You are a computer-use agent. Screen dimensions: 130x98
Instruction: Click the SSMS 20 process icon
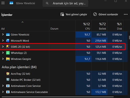click(x=8, y=47)
